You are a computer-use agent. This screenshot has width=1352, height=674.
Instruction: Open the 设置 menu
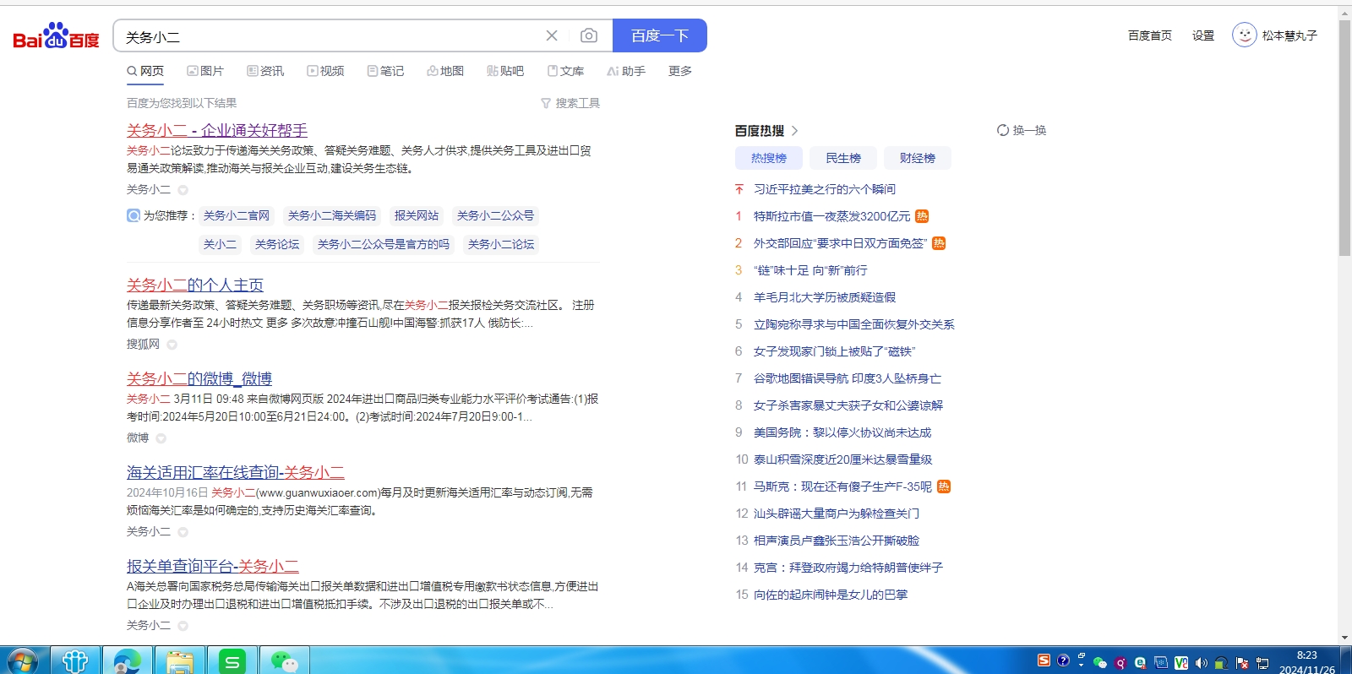coord(1203,35)
